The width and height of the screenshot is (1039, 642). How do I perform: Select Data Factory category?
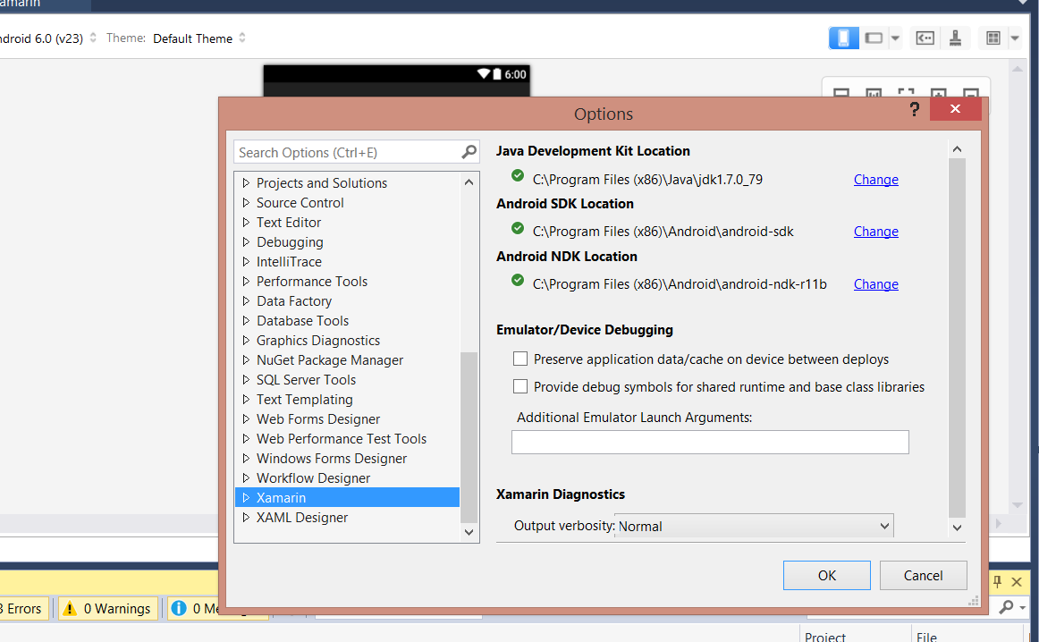(x=293, y=300)
